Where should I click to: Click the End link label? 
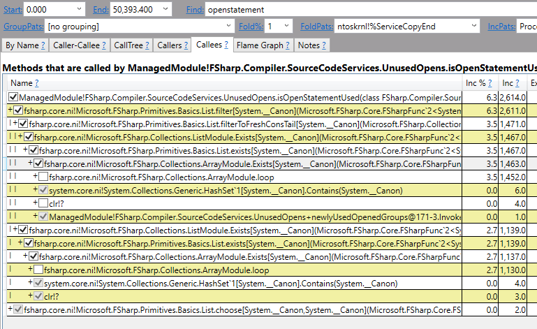101,10
